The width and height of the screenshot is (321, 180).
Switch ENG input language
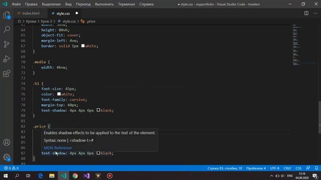coord(290,175)
